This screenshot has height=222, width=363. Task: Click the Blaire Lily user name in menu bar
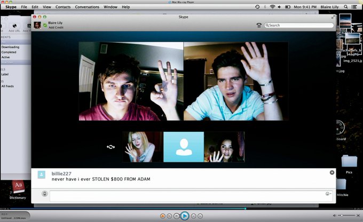click(329, 7)
